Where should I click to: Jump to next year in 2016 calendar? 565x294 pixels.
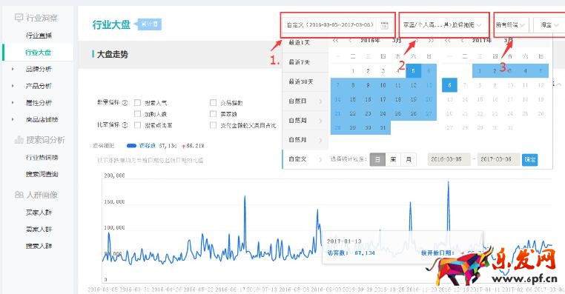(x=431, y=41)
